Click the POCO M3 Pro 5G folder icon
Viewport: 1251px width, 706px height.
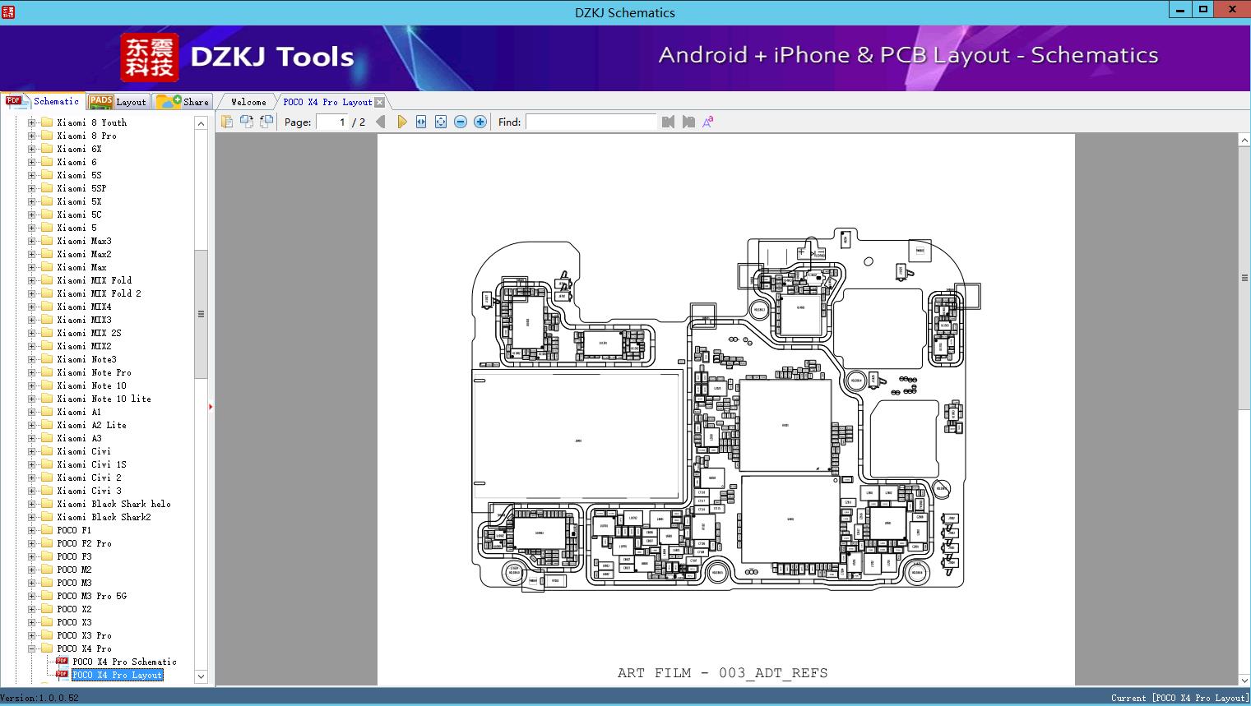coord(47,596)
